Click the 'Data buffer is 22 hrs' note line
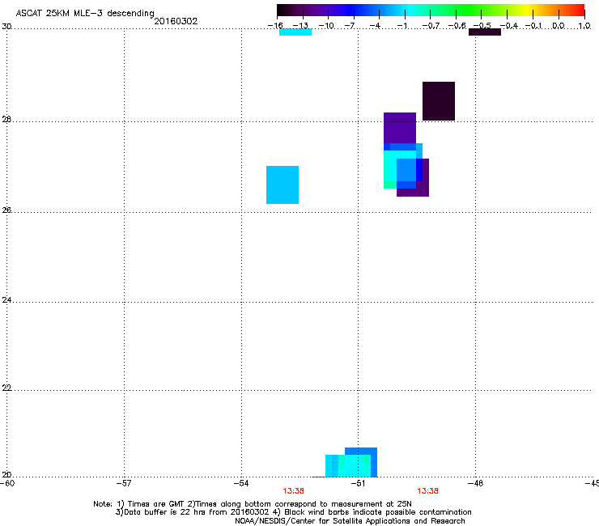 point(293,512)
